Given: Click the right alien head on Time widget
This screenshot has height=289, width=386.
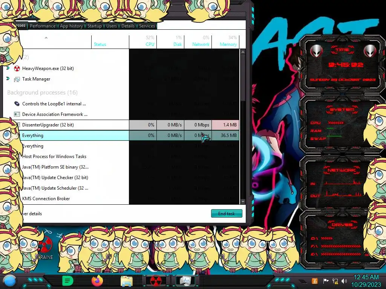Looking at the screenshot, I should [370, 51].
